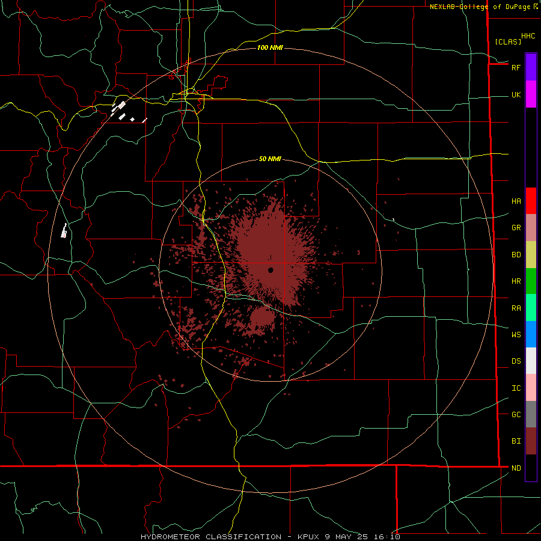Image resolution: width=541 pixels, height=541 pixels.
Task: Click the 'KPUX' radar site identifier
Action: click(308, 537)
